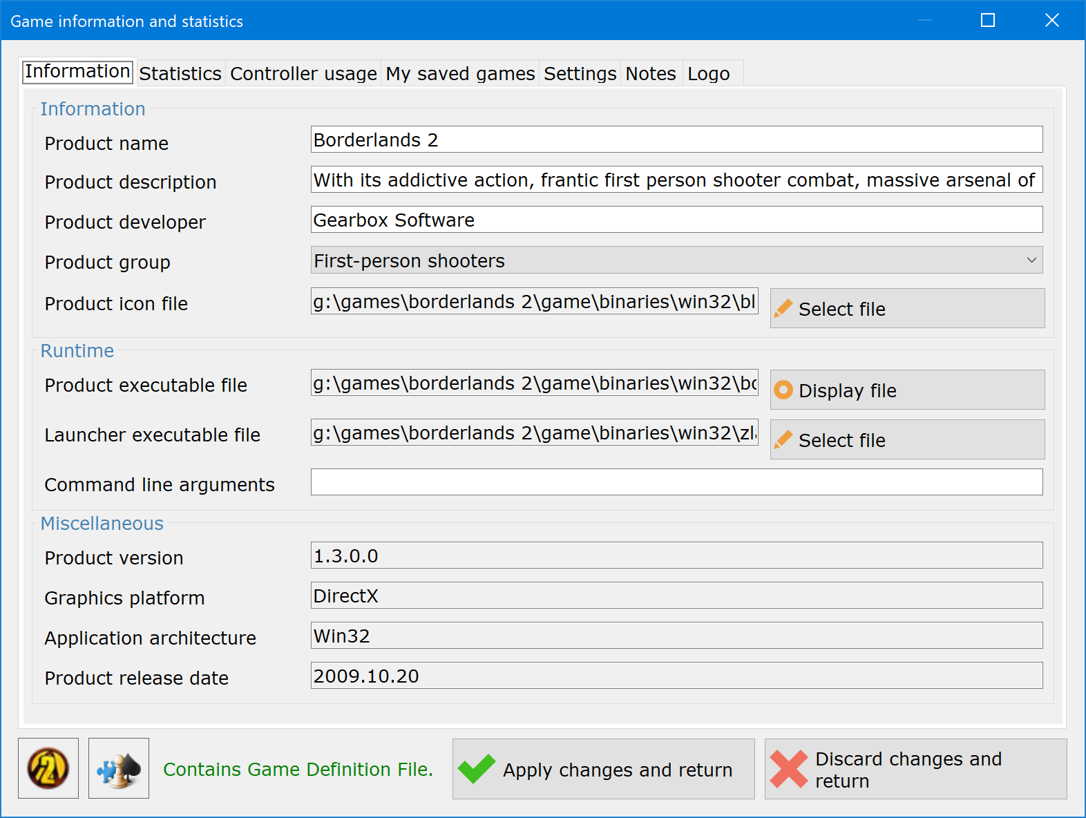Click pencil icon beside Product icon file
Image resolution: width=1086 pixels, height=818 pixels.
pyautogui.click(x=783, y=308)
